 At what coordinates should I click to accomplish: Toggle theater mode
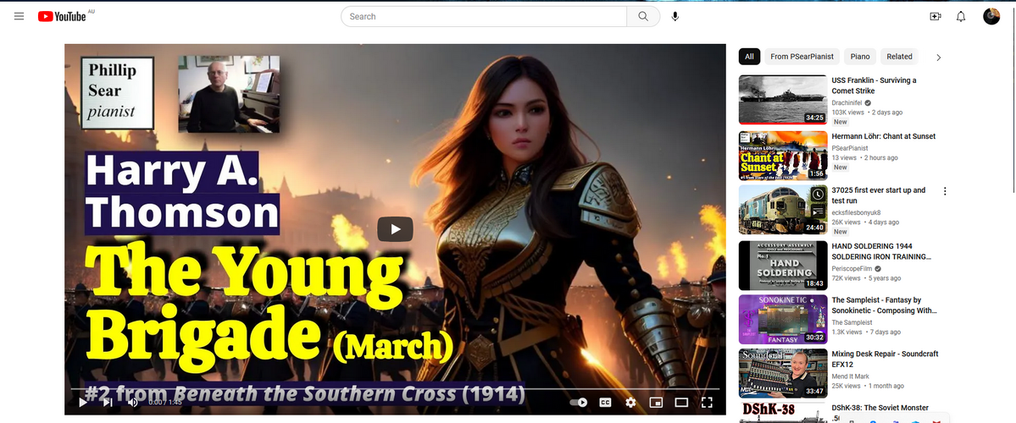[681, 403]
